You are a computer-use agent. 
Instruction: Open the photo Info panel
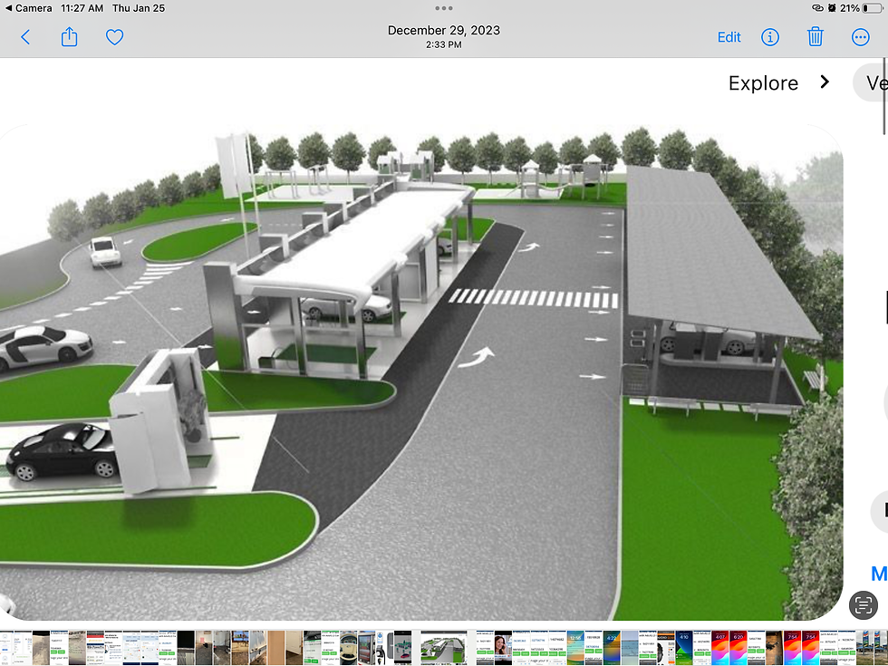point(769,37)
